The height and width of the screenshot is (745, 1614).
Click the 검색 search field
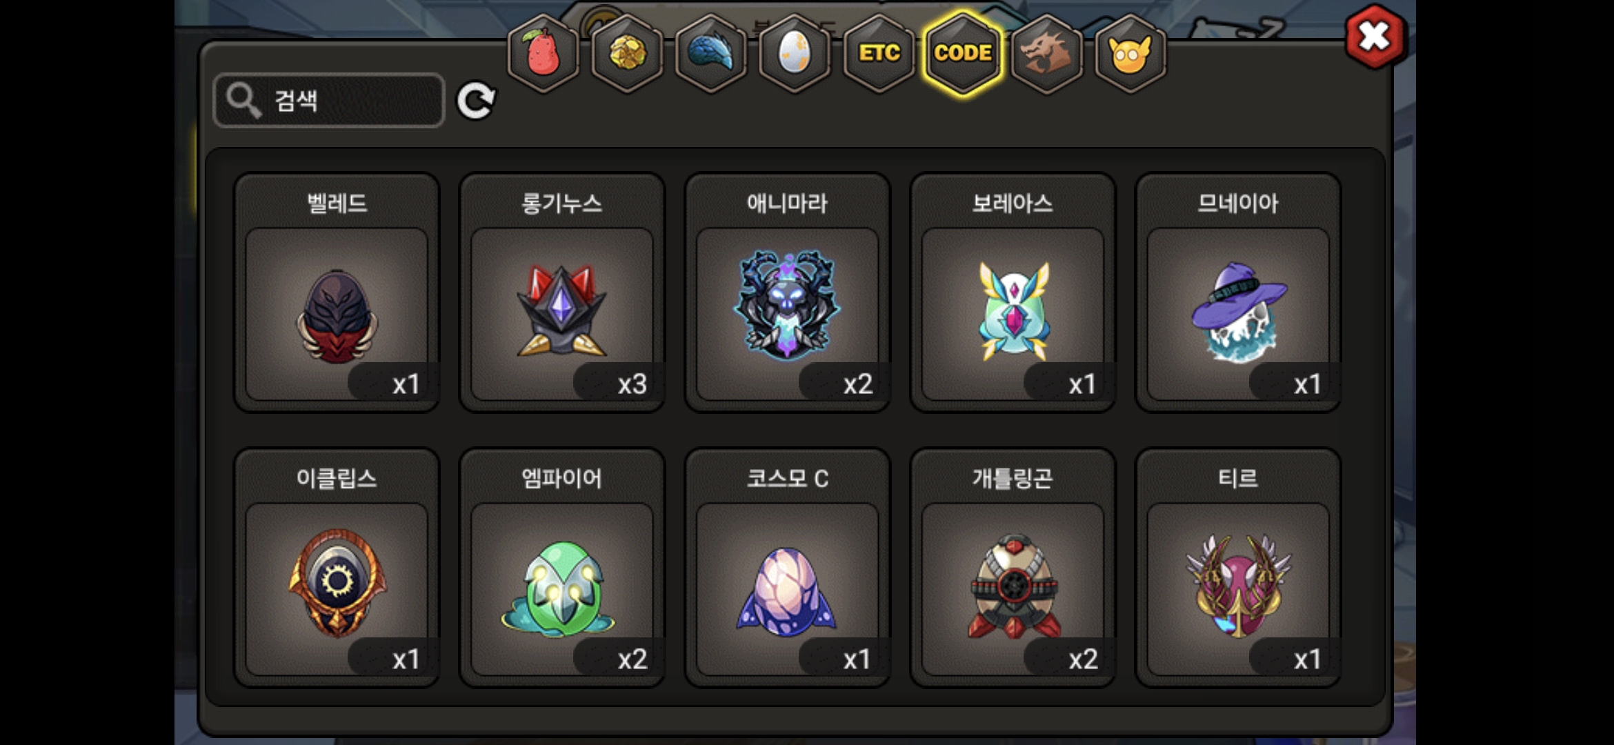329,101
